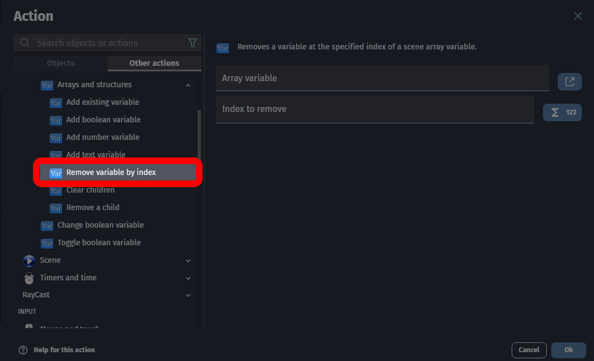
Task: Click the magnifying glass search icon
Action: click(24, 42)
